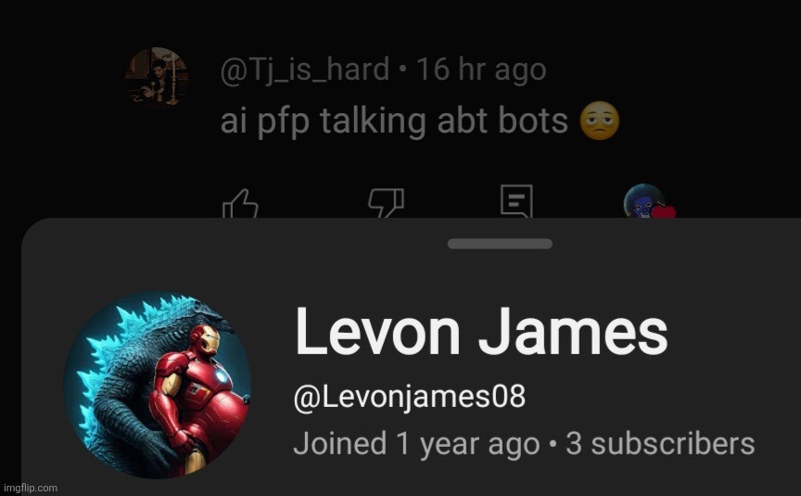Click the imgflip.com watermark
This screenshot has width=801, height=496.
point(31,488)
